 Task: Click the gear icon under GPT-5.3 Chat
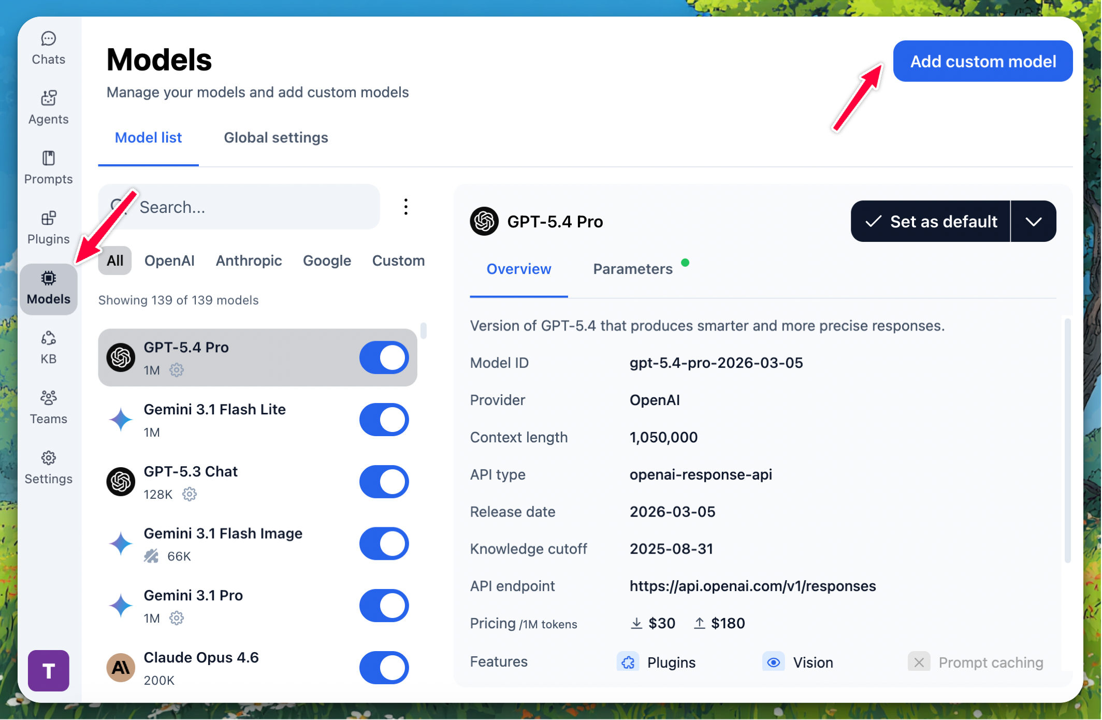[190, 494]
